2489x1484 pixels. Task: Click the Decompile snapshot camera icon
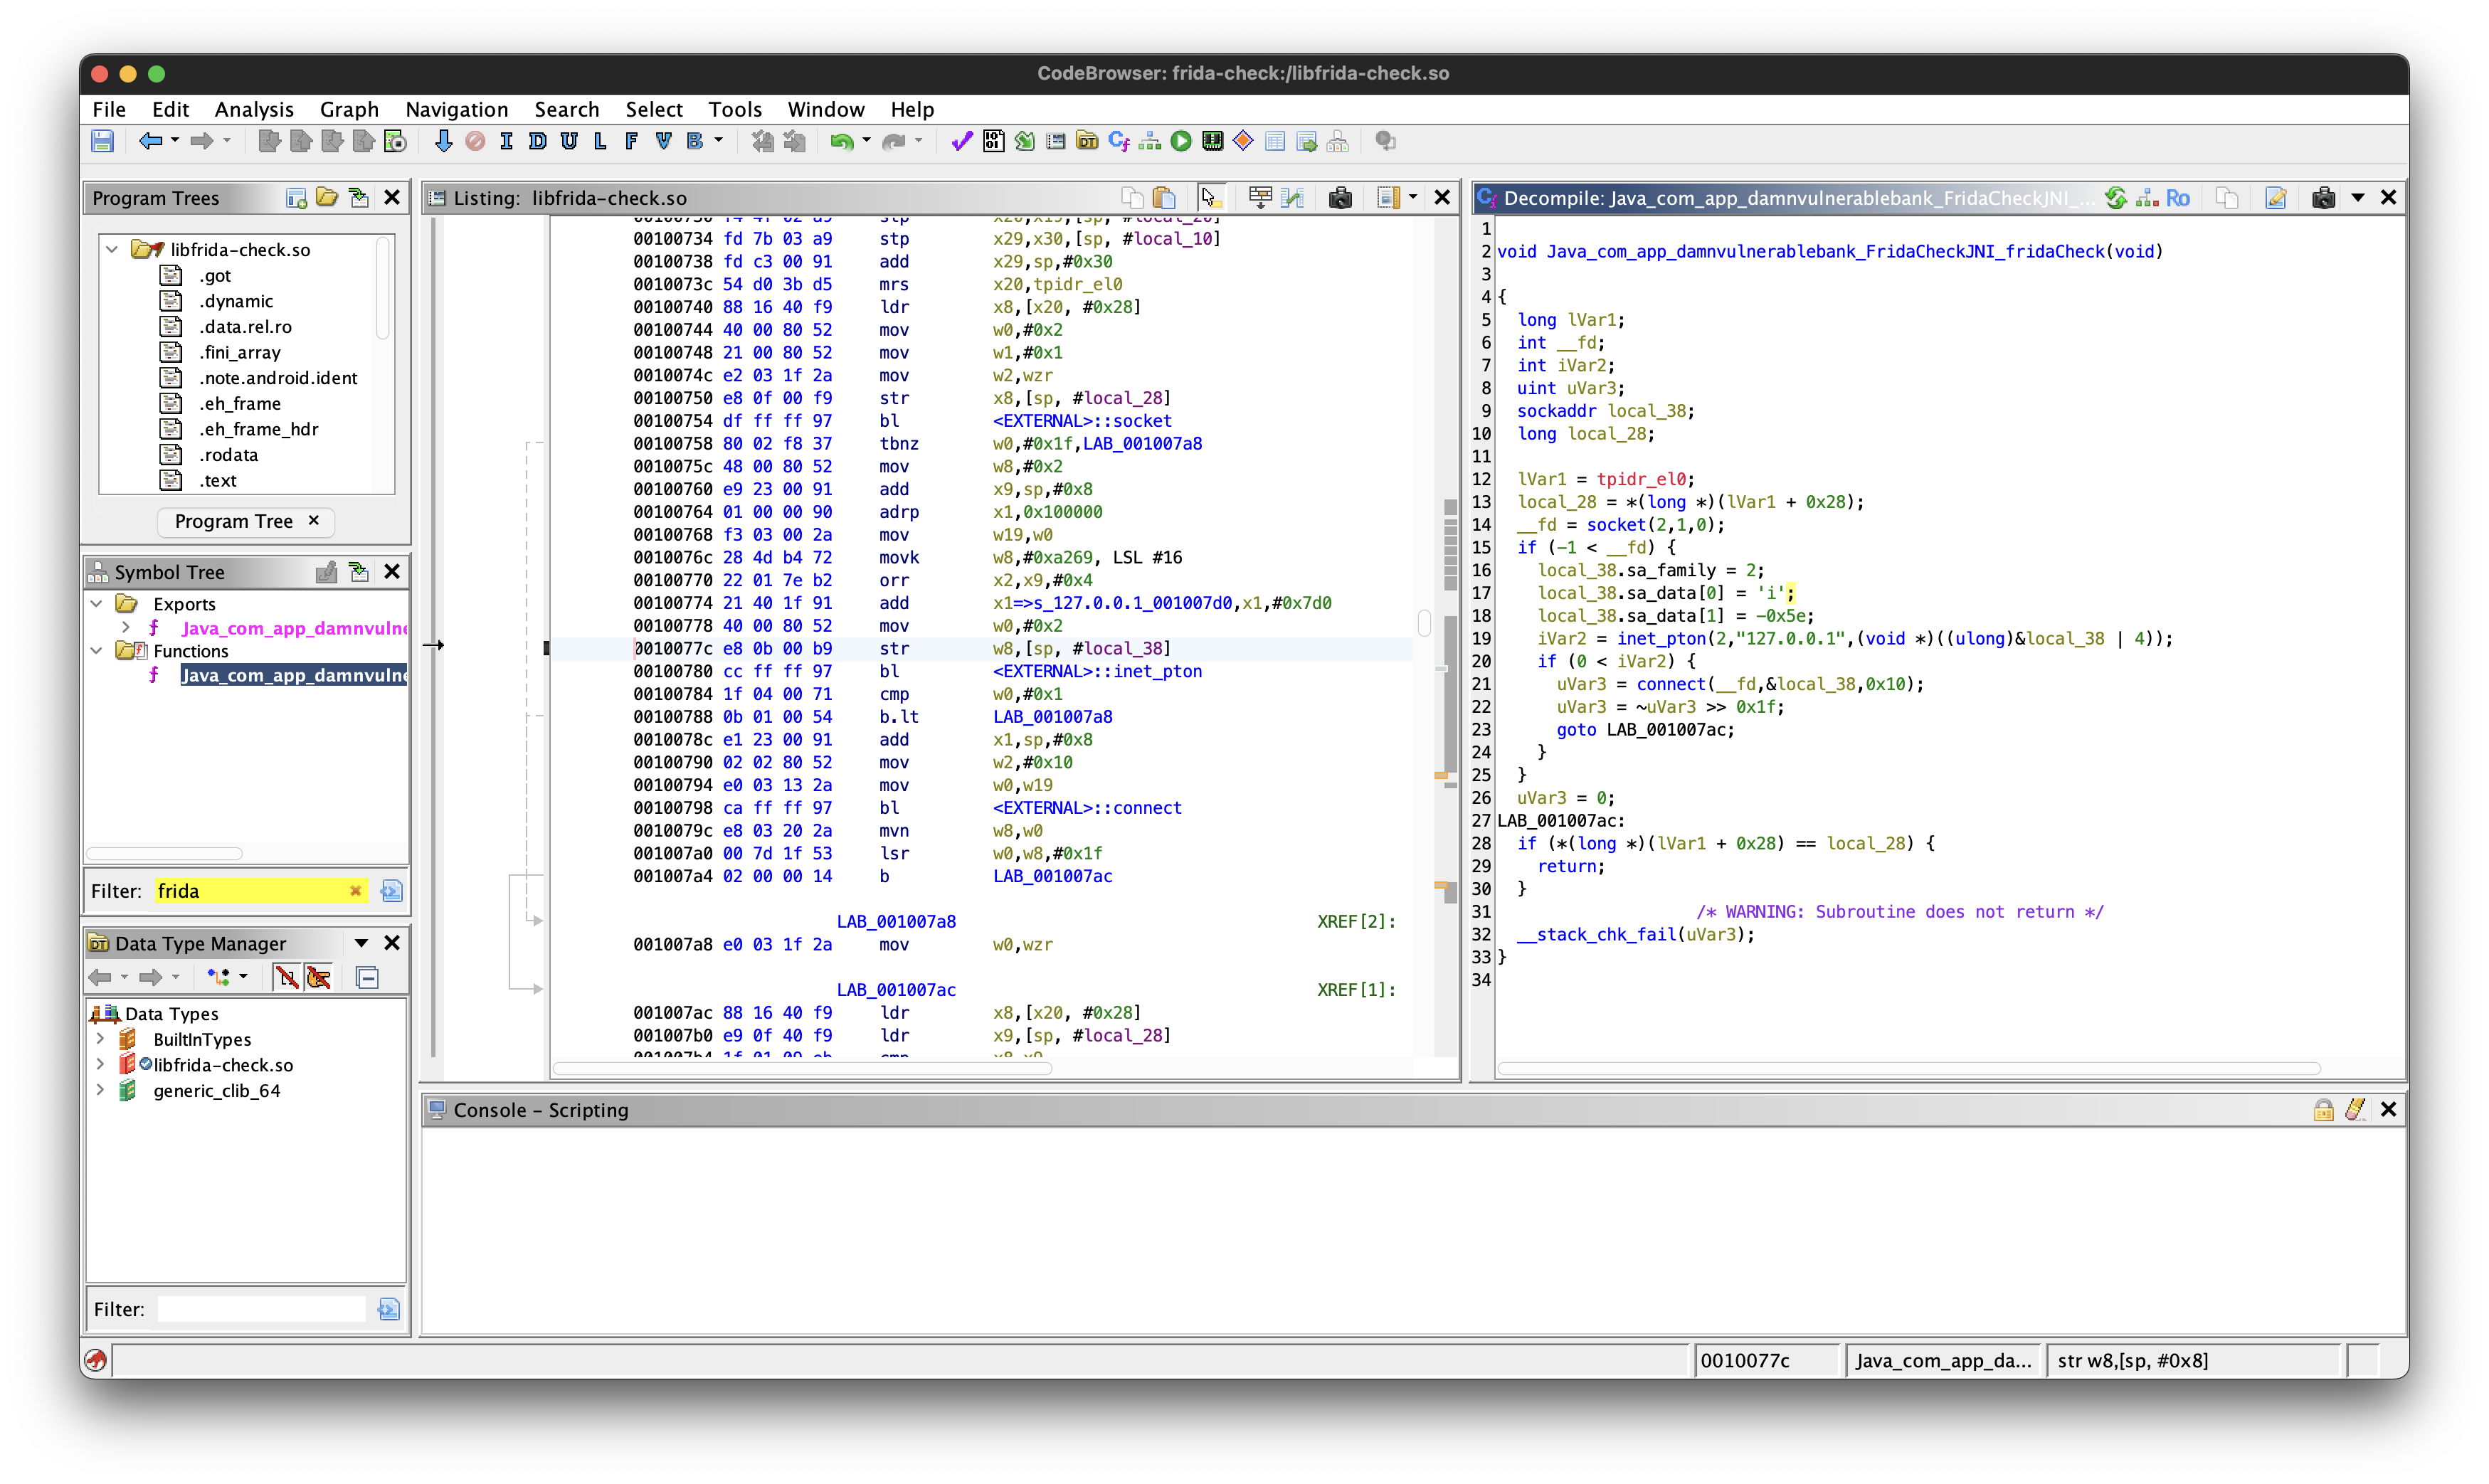click(x=2323, y=198)
